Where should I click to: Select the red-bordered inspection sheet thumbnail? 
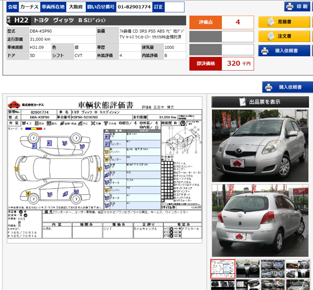click(x=223, y=269)
